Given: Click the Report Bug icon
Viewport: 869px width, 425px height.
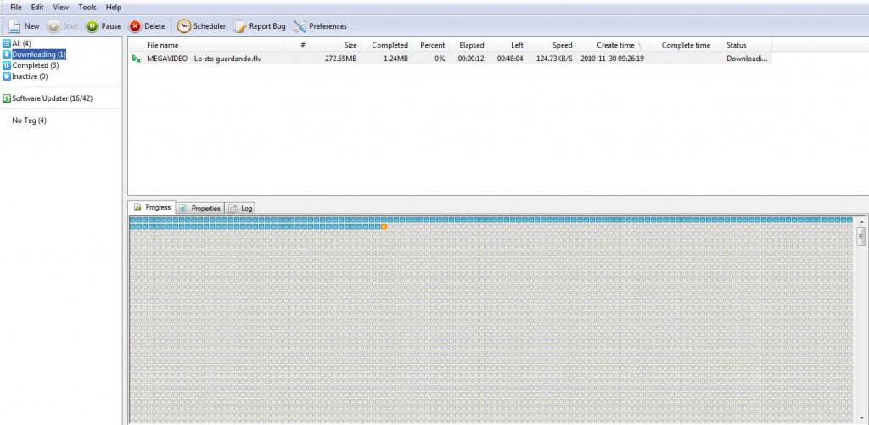Looking at the screenshot, I should pyautogui.click(x=239, y=26).
